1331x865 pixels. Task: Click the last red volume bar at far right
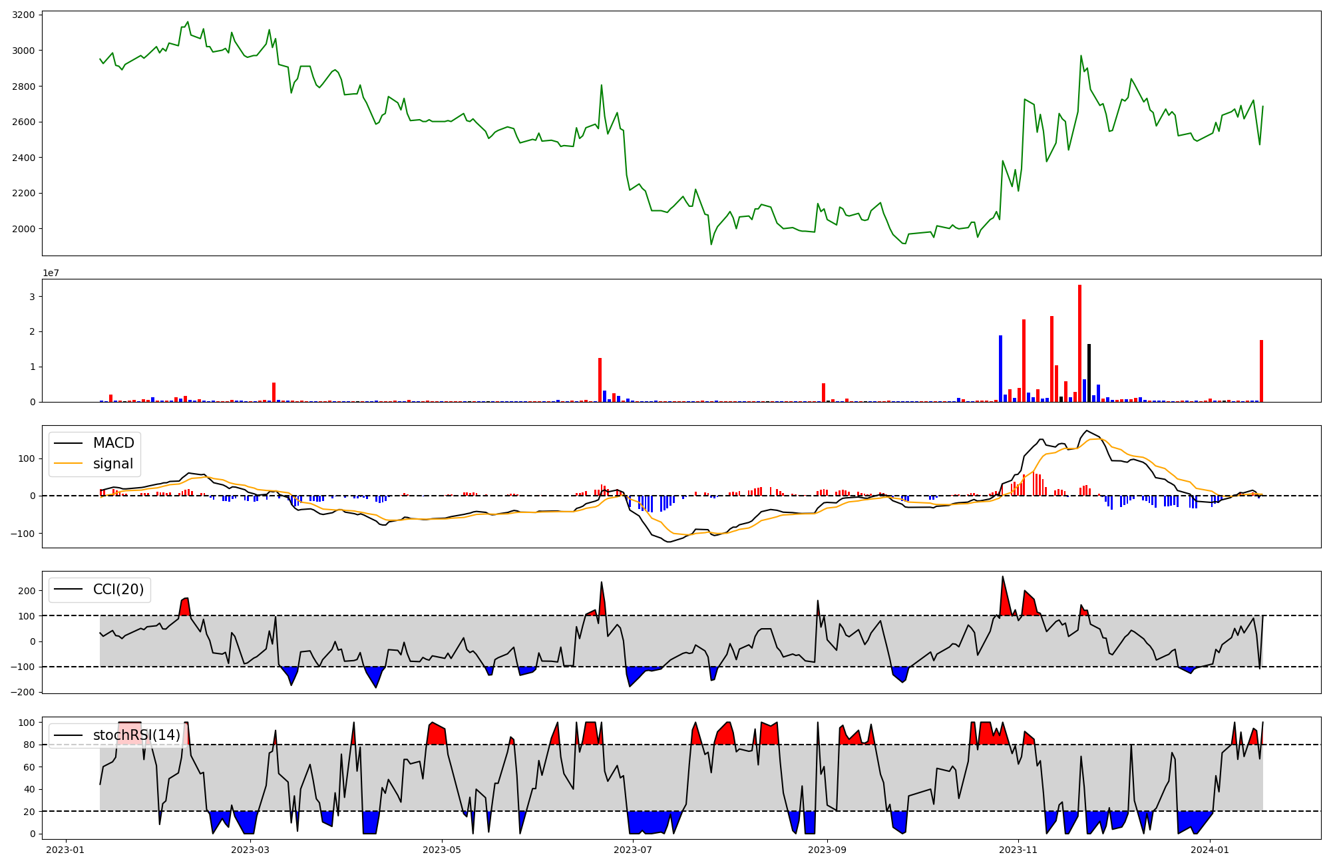pyautogui.click(x=1261, y=371)
